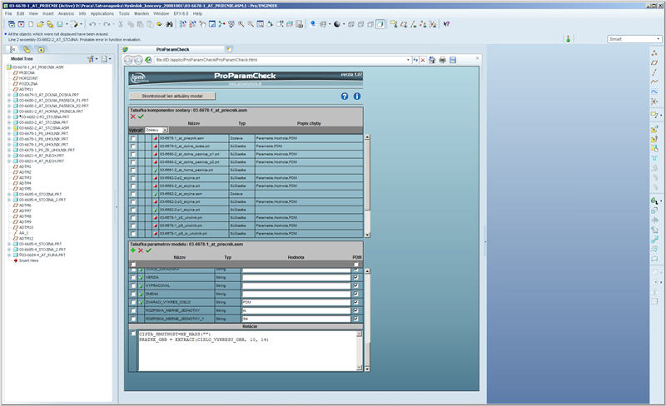The height and width of the screenshot is (406, 666).
Task: Open the Analysis menu
Action: pyautogui.click(x=66, y=13)
